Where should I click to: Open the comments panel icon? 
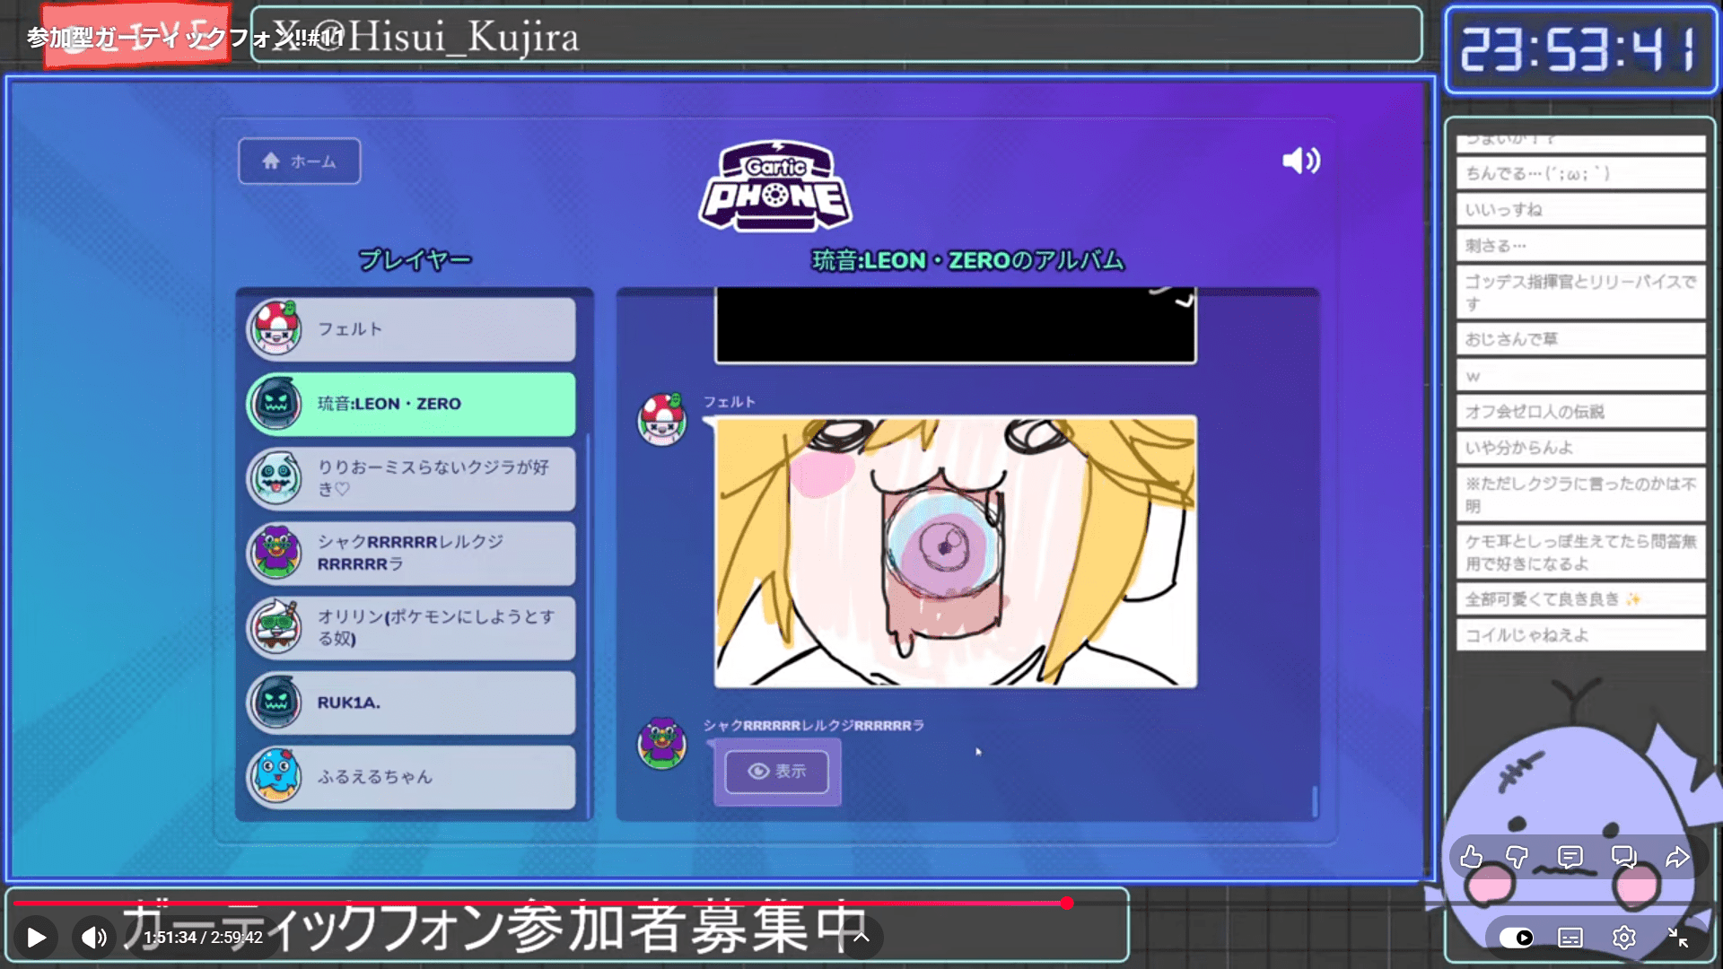[1570, 857]
